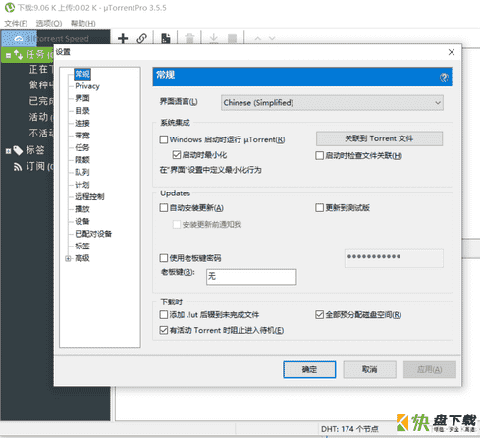This screenshot has width=480, height=438.
Task: Click the 任务 transfer arrows icon
Action: coord(19,55)
